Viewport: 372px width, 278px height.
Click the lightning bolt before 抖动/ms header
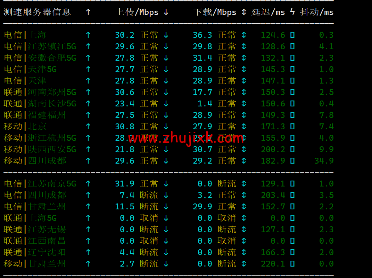pyautogui.click(x=292, y=12)
